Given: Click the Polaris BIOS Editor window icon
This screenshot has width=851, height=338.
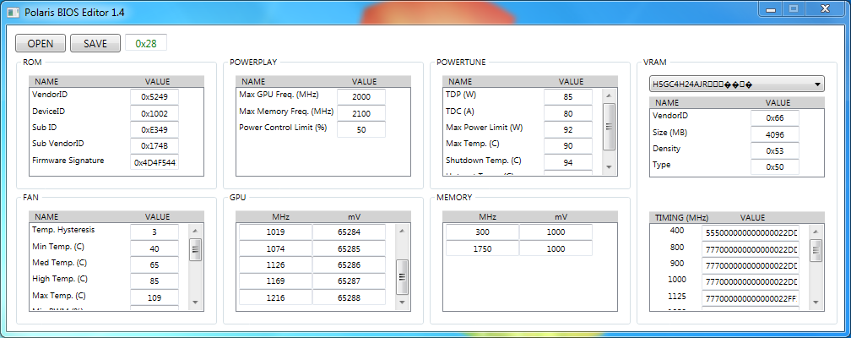Looking at the screenshot, I should pyautogui.click(x=13, y=12).
